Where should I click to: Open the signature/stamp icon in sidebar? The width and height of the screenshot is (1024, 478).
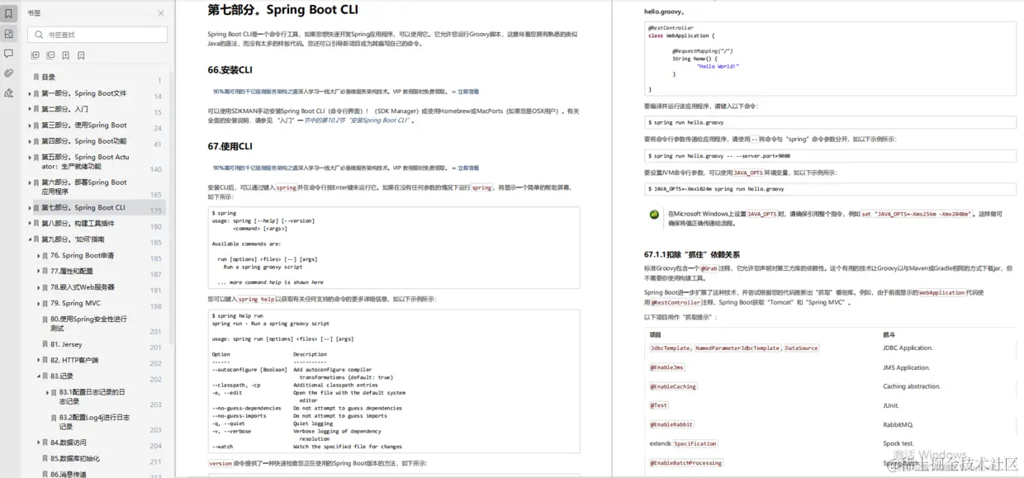pyautogui.click(x=9, y=92)
